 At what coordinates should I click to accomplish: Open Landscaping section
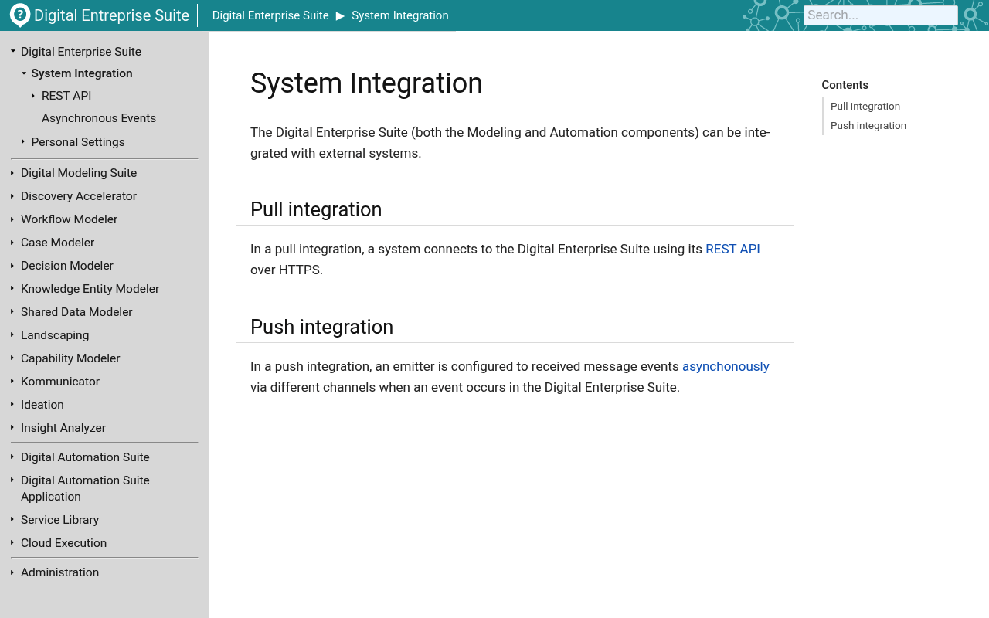click(x=55, y=335)
